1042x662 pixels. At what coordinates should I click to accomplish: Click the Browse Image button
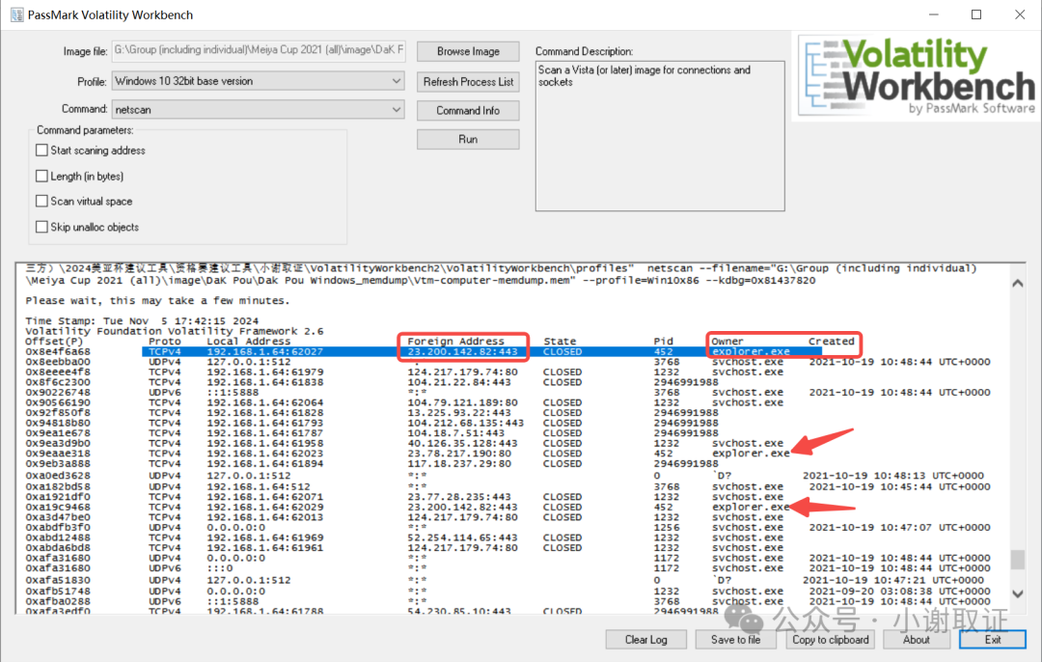pos(468,51)
